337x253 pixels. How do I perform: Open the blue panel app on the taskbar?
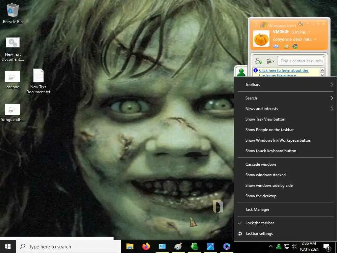click(x=162, y=246)
